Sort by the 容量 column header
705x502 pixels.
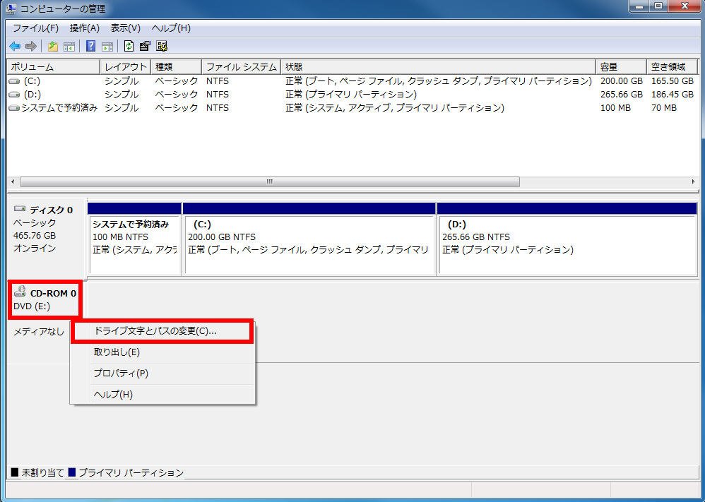(x=622, y=67)
